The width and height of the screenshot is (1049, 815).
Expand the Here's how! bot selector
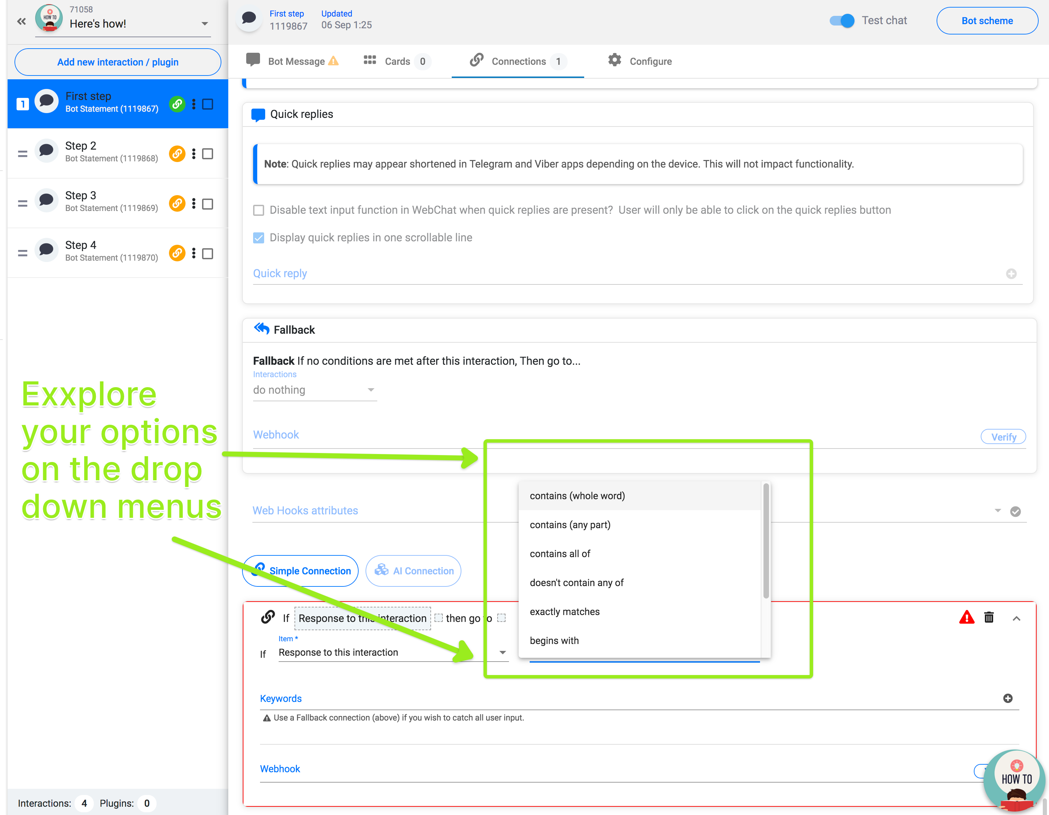pos(204,23)
